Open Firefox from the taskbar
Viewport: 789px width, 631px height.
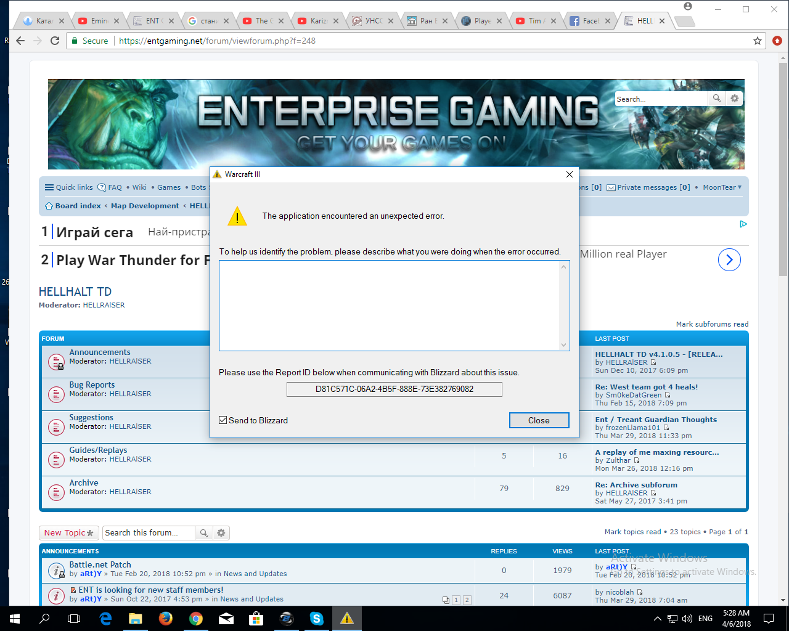[x=166, y=619]
